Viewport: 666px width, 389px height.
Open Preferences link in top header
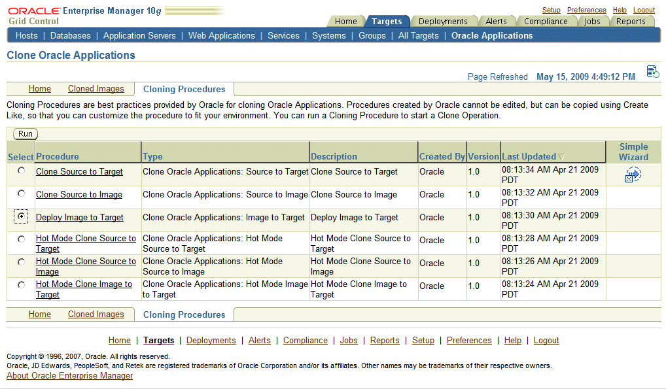click(x=587, y=10)
